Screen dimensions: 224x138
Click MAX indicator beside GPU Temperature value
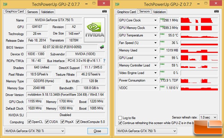point(162,34)
